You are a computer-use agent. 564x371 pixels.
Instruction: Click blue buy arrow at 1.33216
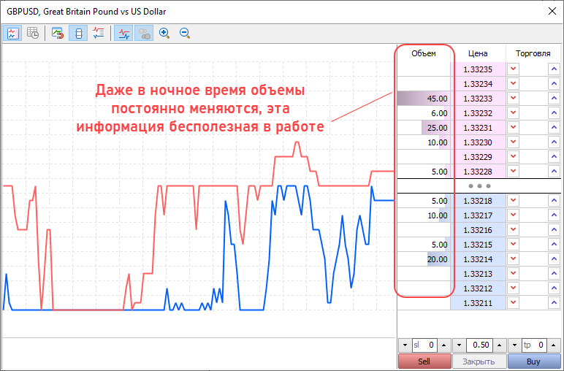click(x=554, y=230)
